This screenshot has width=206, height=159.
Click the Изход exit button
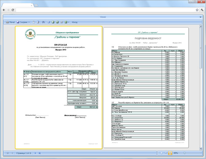[x=74, y=22]
